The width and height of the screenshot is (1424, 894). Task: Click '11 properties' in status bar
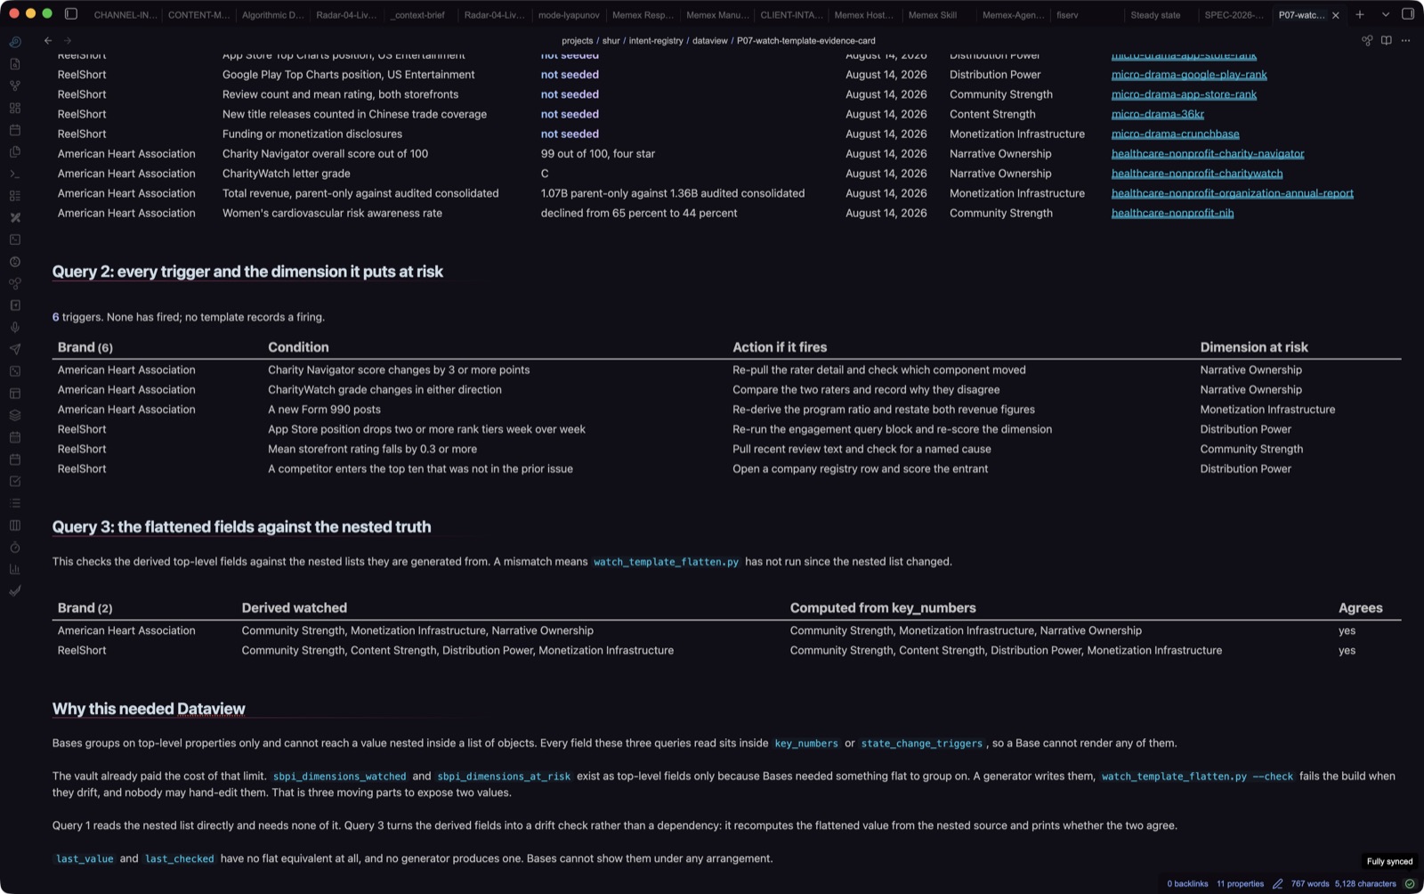[x=1240, y=884]
